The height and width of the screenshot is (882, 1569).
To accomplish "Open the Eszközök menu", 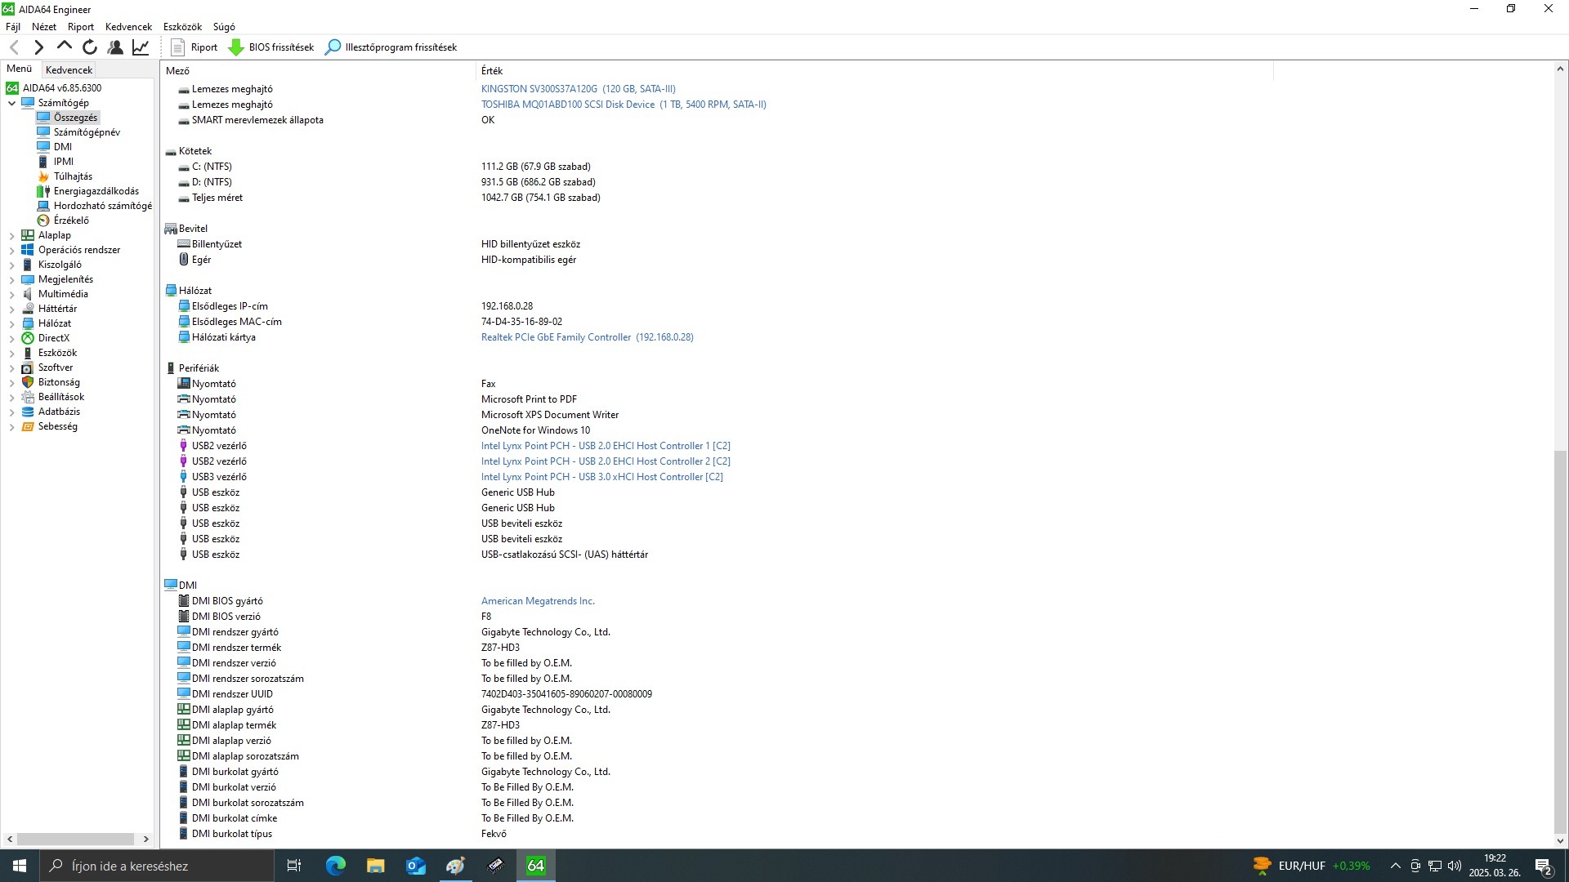I will 182,27.
